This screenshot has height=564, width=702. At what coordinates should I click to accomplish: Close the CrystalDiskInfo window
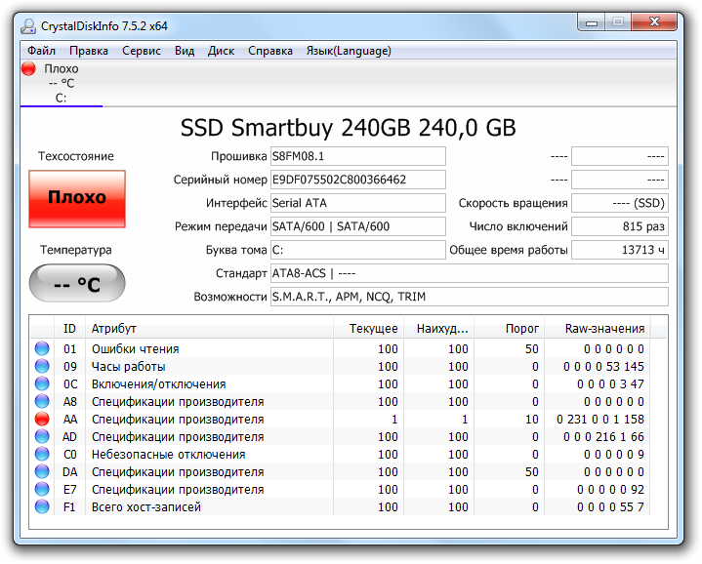click(654, 22)
